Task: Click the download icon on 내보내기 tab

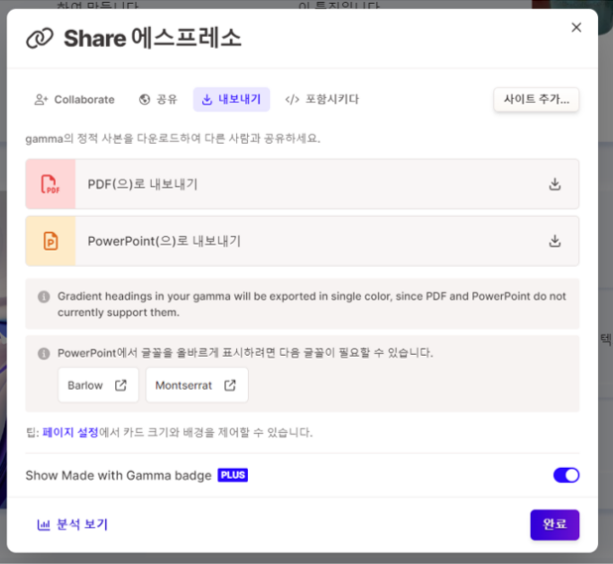Action: click(206, 100)
